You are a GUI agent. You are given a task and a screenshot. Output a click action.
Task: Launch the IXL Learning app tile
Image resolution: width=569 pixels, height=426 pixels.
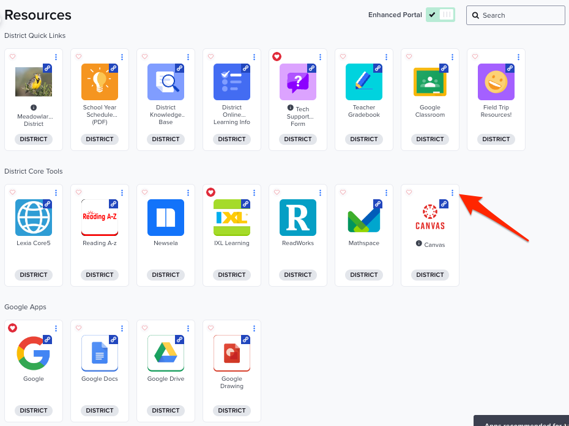(232, 218)
